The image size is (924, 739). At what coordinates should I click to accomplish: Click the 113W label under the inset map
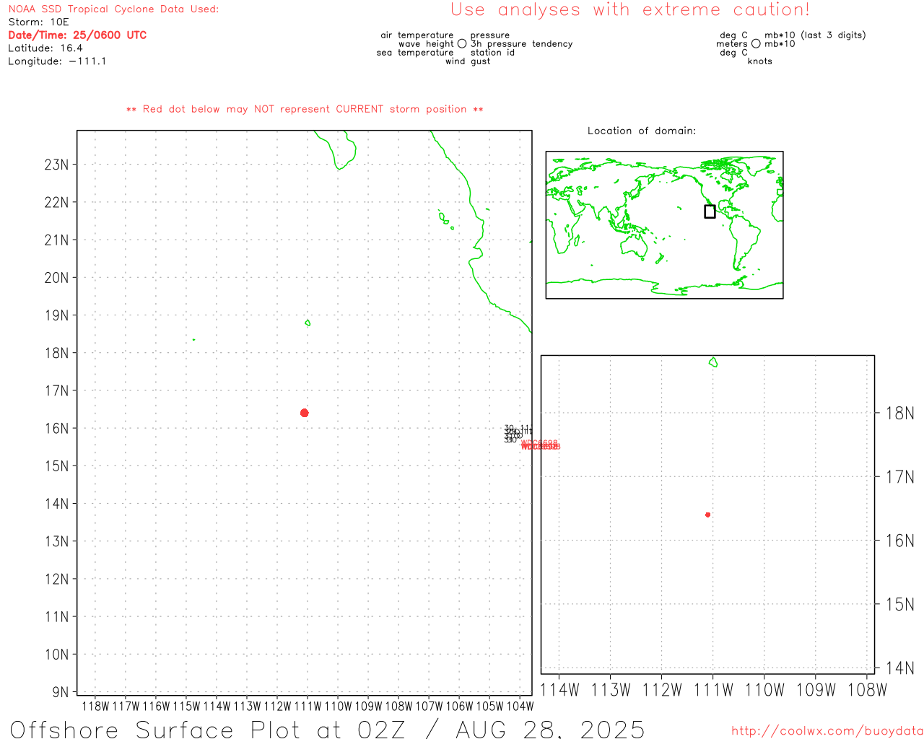(x=611, y=690)
